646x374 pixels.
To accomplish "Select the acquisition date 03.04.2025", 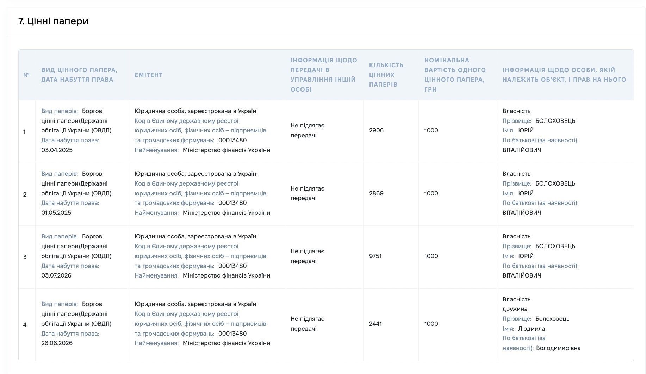I will pos(57,150).
